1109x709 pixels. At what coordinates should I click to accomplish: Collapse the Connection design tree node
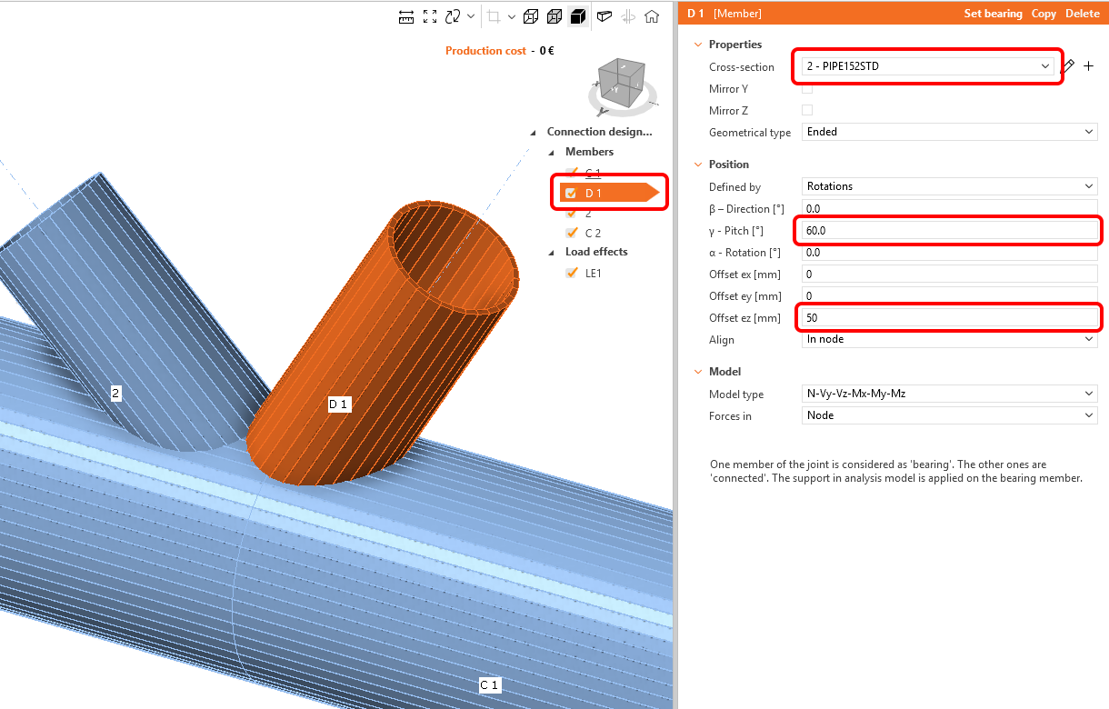[x=534, y=133]
